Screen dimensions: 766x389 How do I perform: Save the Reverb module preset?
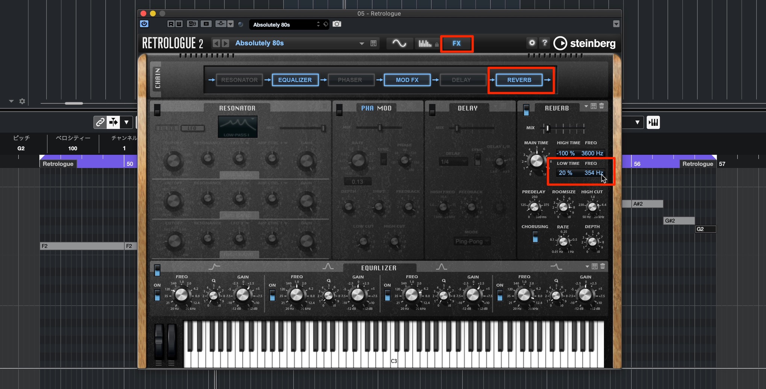click(x=594, y=106)
